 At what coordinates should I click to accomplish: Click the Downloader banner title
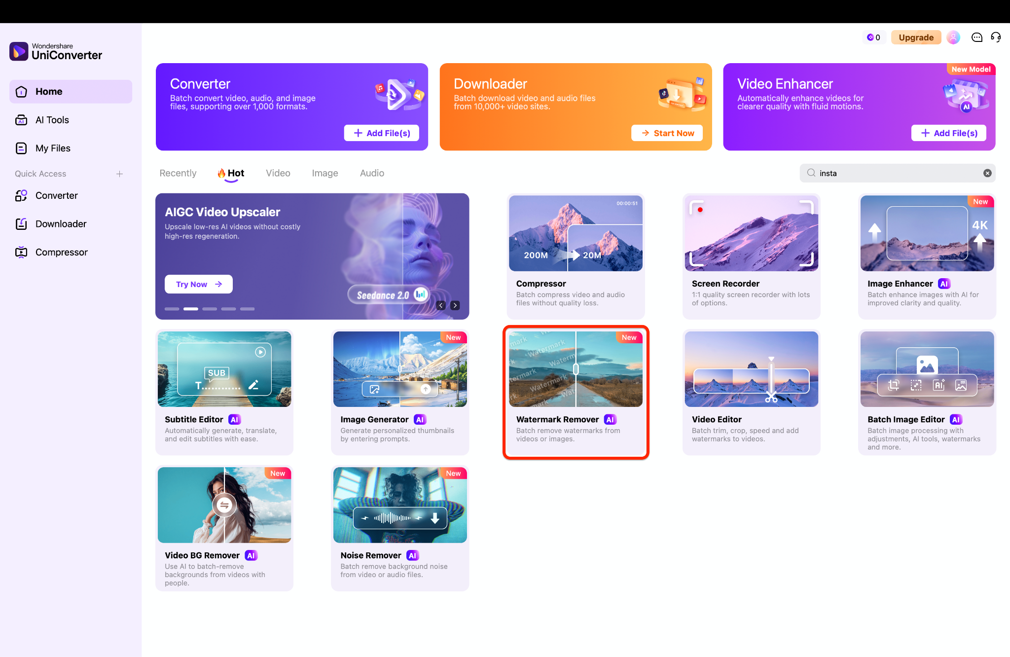(x=490, y=84)
